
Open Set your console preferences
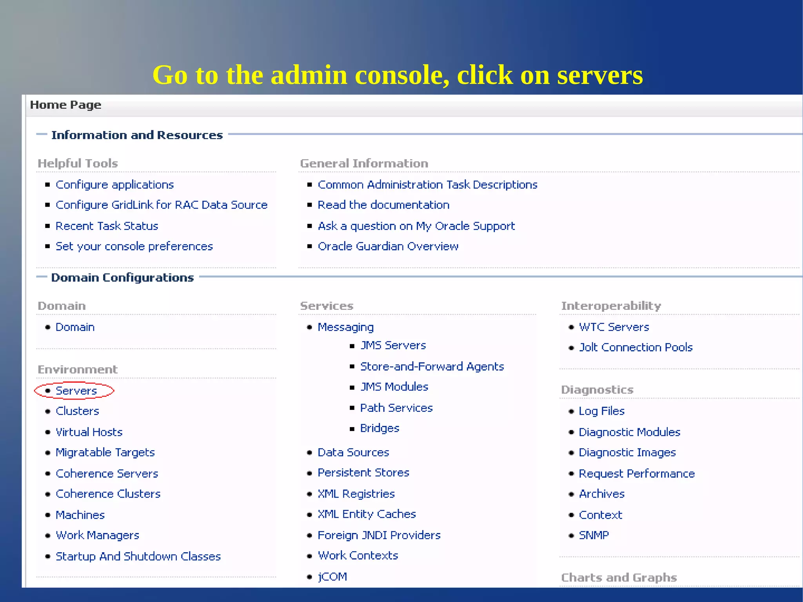click(134, 246)
